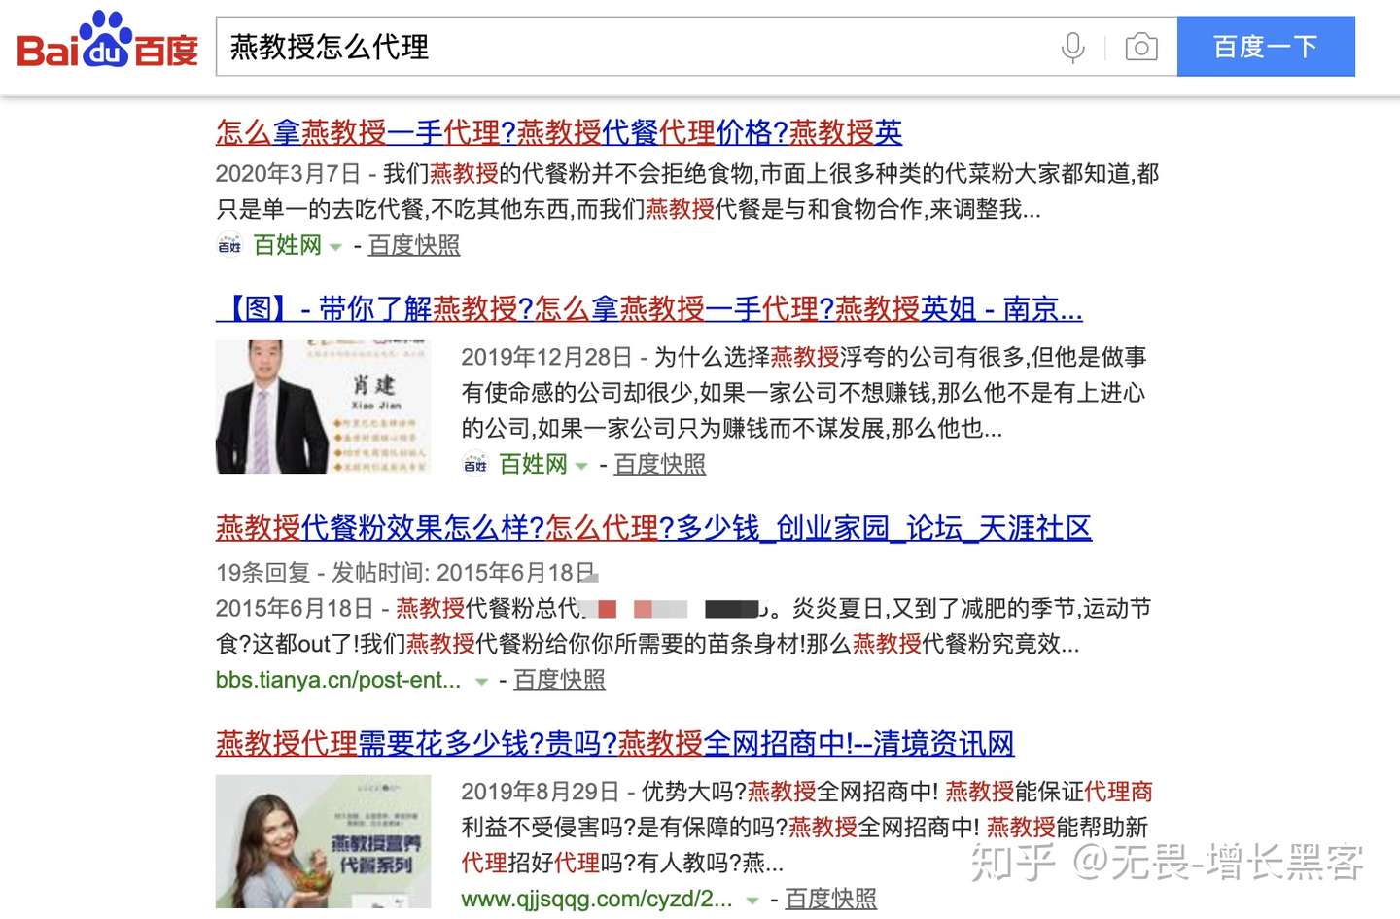Click the 百度一下 search button
Image resolution: width=1400 pixels, height=919 pixels.
coord(1266,46)
